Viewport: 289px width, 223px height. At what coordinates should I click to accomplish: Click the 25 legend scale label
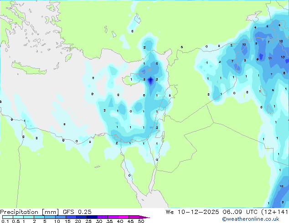click(88, 221)
